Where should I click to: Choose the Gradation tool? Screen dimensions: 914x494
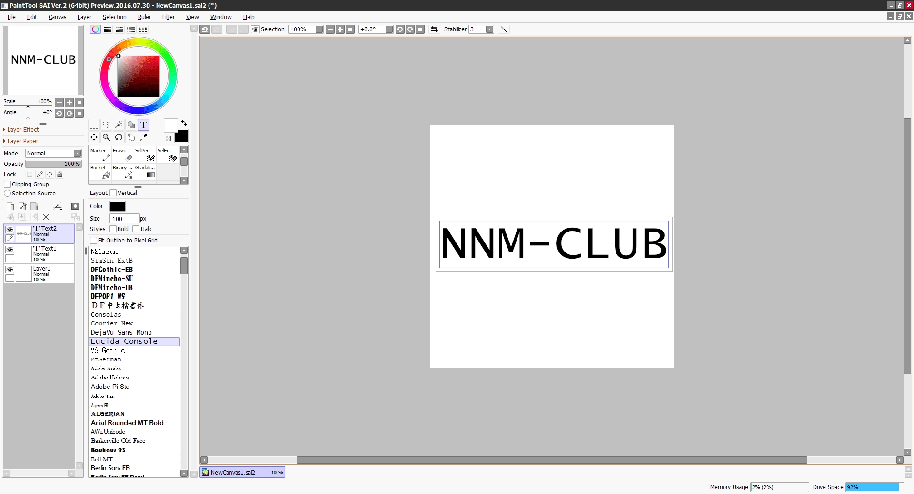145,172
